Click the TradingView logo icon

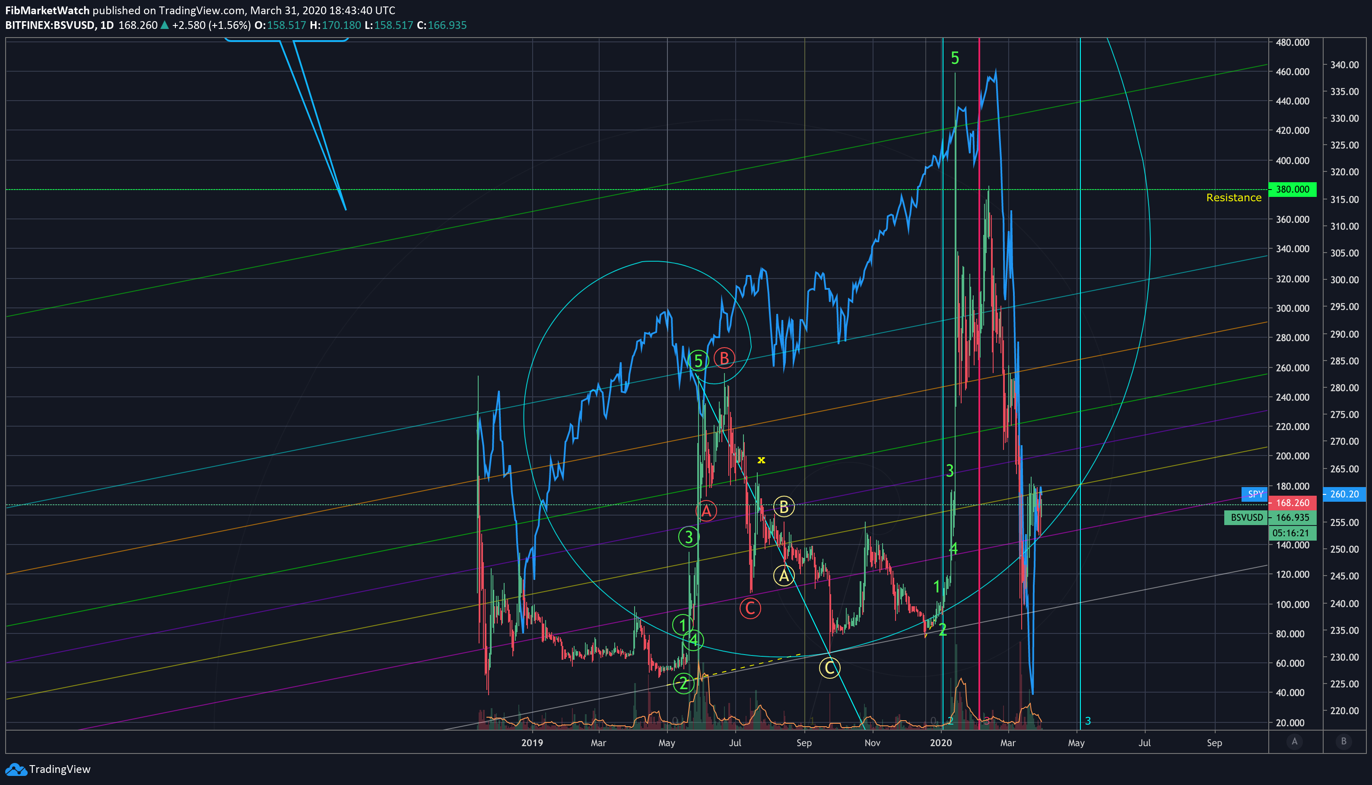15,769
